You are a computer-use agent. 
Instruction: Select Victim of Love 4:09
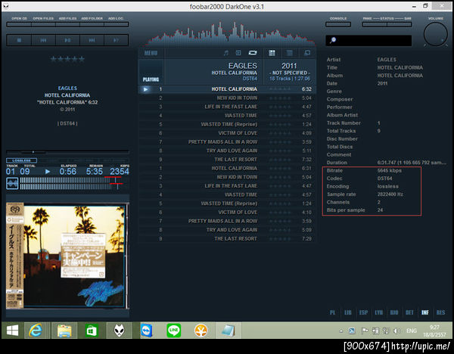pyautogui.click(x=227, y=133)
